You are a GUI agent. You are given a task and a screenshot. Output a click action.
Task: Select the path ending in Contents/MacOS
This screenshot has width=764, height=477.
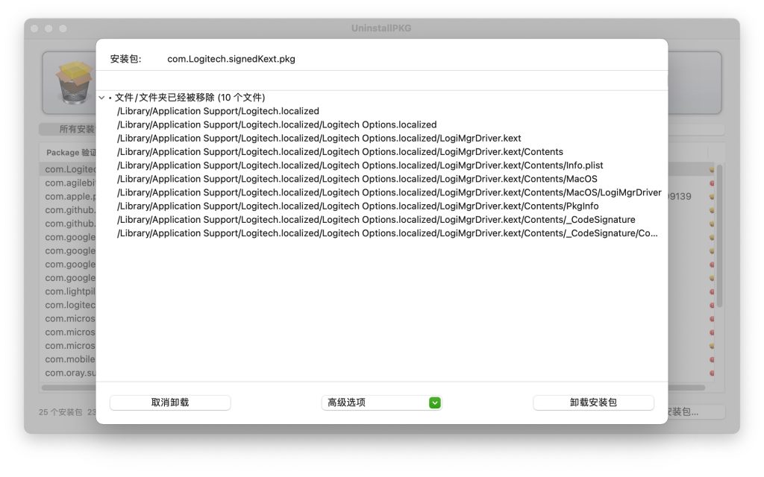pos(357,179)
